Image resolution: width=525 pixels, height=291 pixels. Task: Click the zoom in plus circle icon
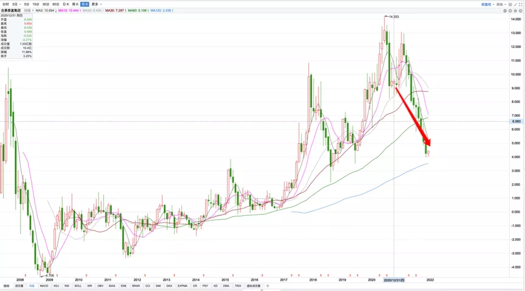pos(510,11)
